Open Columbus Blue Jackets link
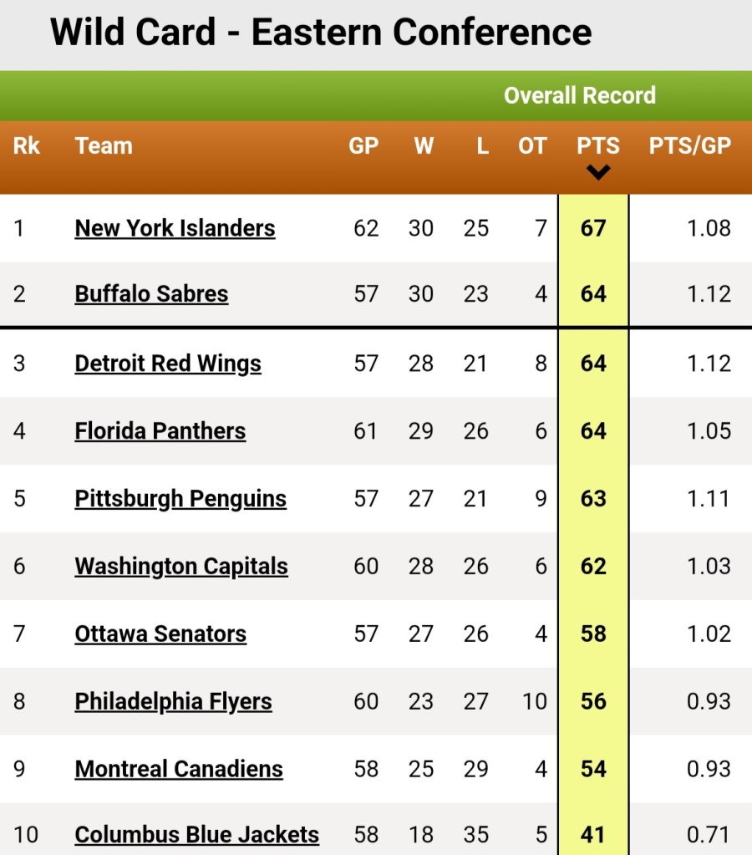Screen dimensions: 752x855 coord(197,835)
